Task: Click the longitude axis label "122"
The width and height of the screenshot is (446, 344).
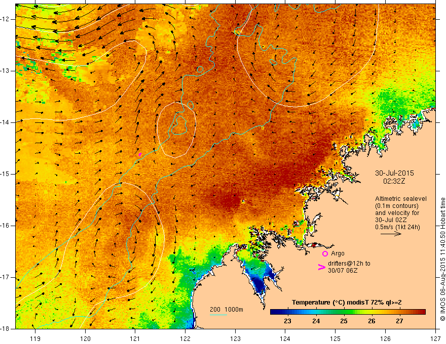Action: pyautogui.click(x=185, y=338)
